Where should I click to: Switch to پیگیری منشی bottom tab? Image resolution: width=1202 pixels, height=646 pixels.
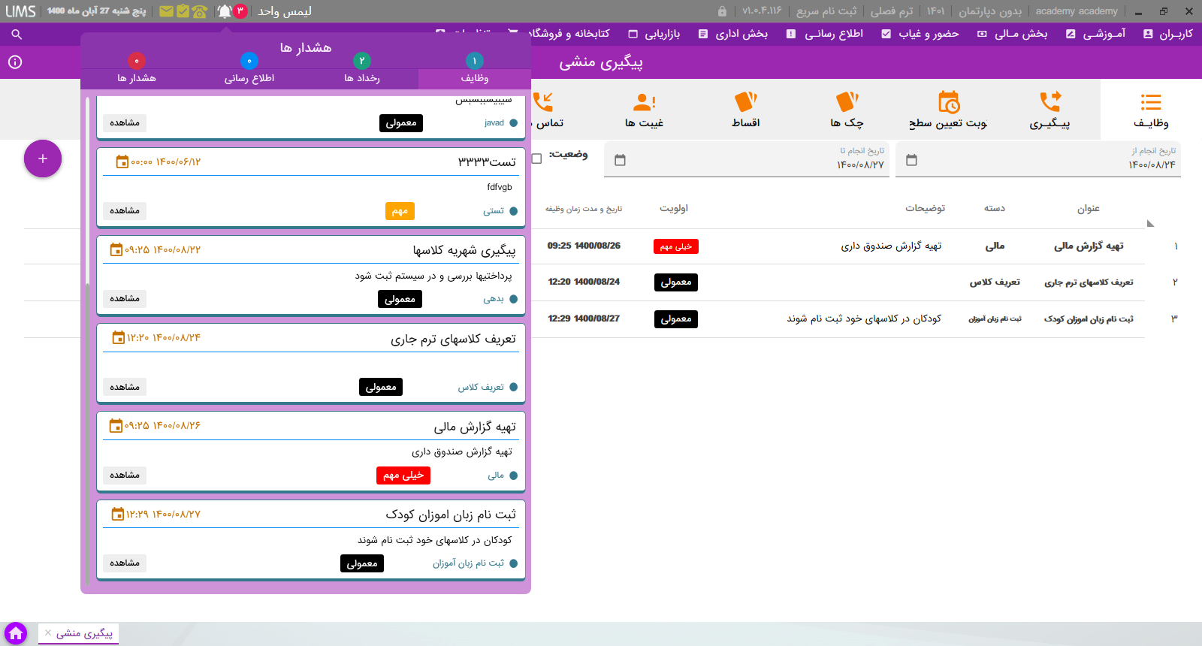click(x=84, y=633)
